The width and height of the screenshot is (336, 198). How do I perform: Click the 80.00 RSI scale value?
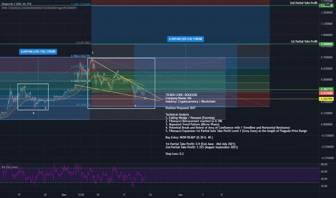pos(324,165)
